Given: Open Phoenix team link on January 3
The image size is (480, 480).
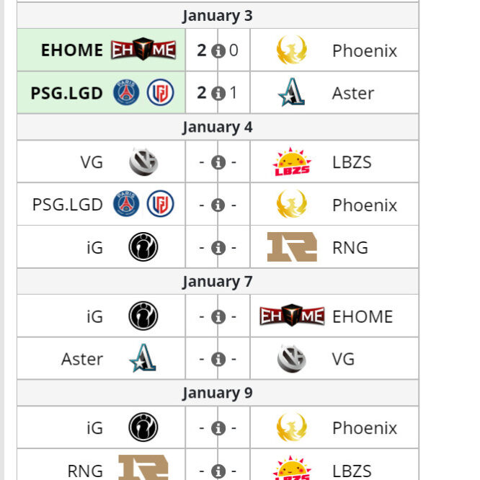Looking at the screenshot, I should point(365,51).
